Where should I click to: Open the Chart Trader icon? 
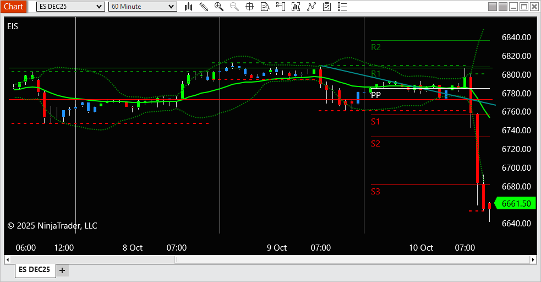(x=281, y=7)
